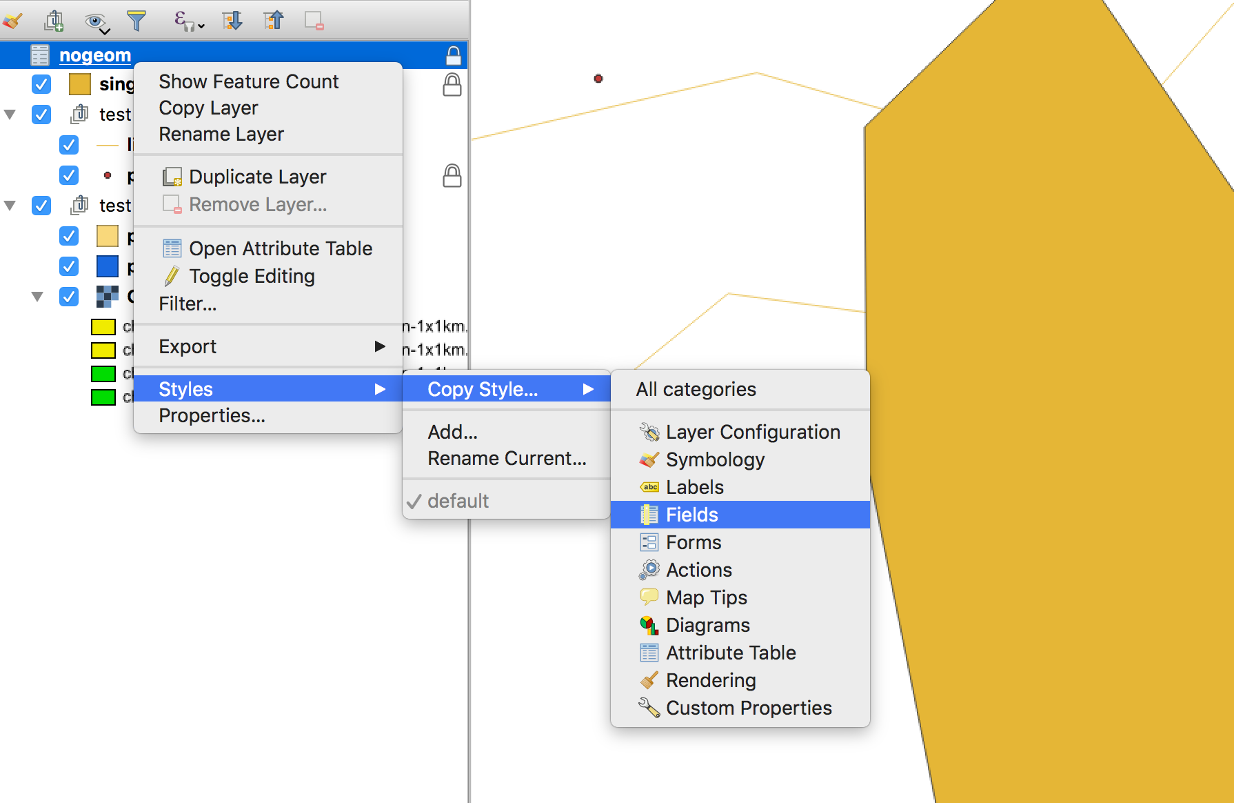1234x803 pixels.
Task: Expand the Export submenu
Action: (x=267, y=346)
